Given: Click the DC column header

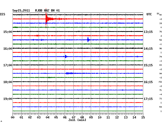Looking at the screenshot, I should coord(158,14).
